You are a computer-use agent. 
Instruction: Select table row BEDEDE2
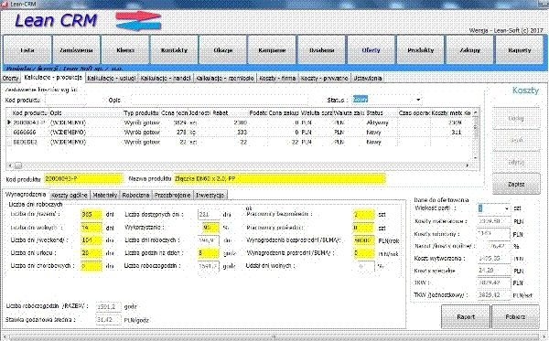coord(240,142)
